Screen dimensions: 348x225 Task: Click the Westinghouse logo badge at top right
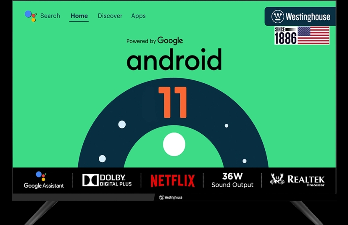pos(300,16)
